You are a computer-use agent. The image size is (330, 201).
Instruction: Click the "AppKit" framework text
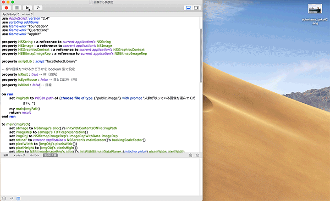[x=34, y=34]
